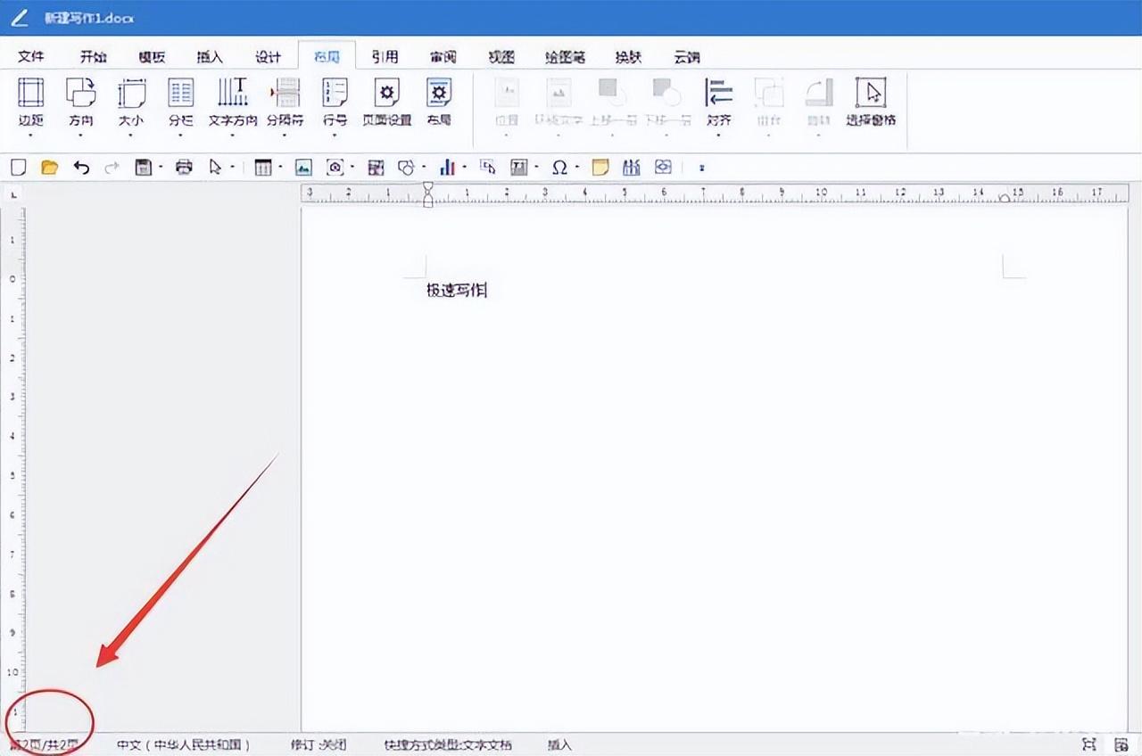Switch to the 开始 home tab

point(93,56)
